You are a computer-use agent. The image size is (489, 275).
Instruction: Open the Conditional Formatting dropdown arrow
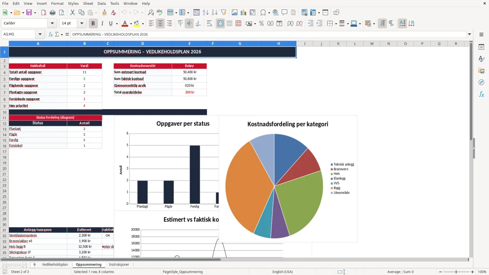pos(374,24)
